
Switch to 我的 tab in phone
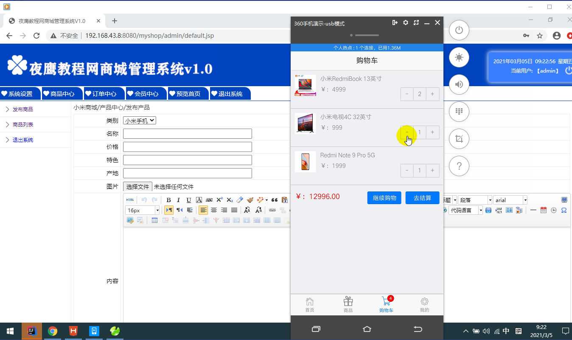pyautogui.click(x=424, y=305)
